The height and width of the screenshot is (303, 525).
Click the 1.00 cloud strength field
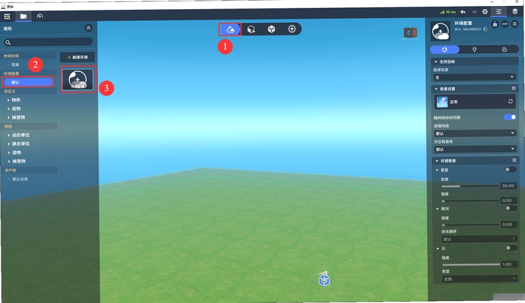(509, 264)
